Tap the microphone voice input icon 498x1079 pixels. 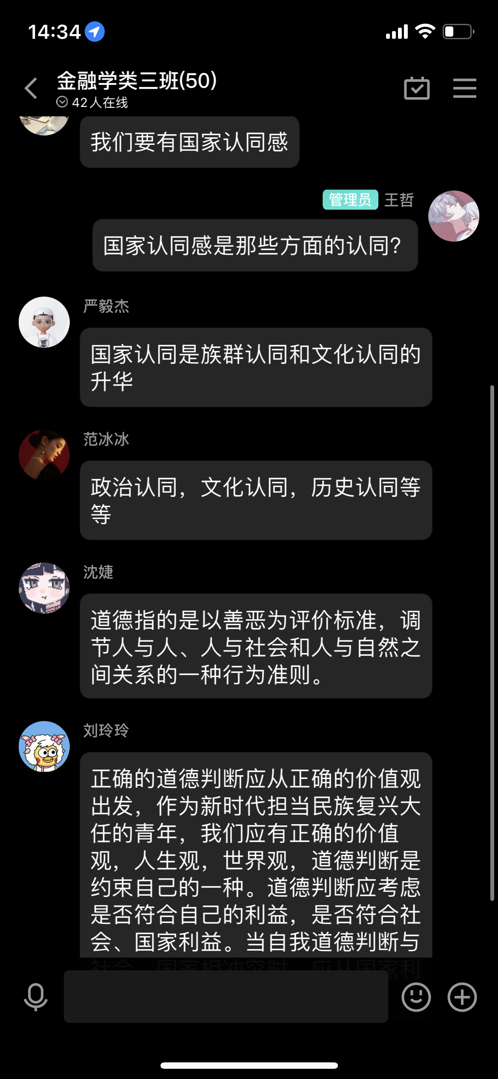tap(36, 997)
